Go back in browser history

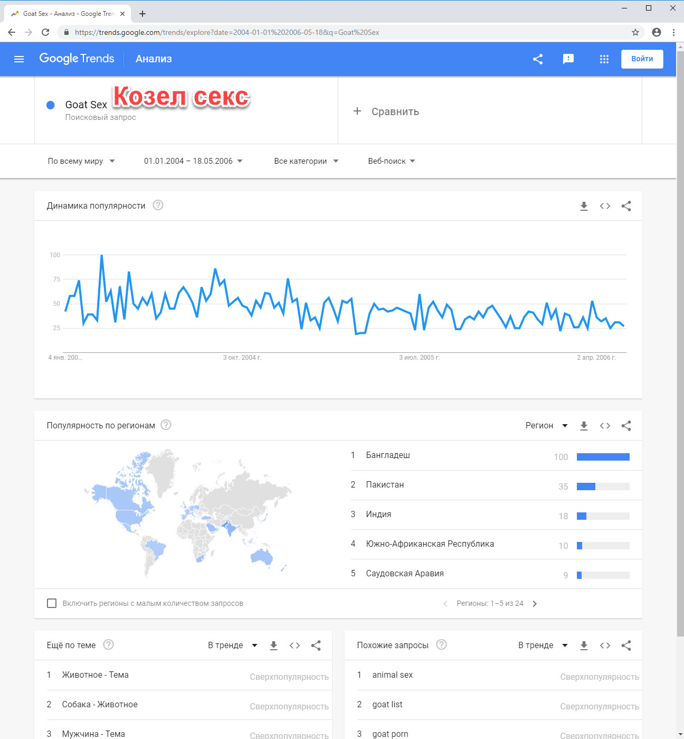point(12,32)
